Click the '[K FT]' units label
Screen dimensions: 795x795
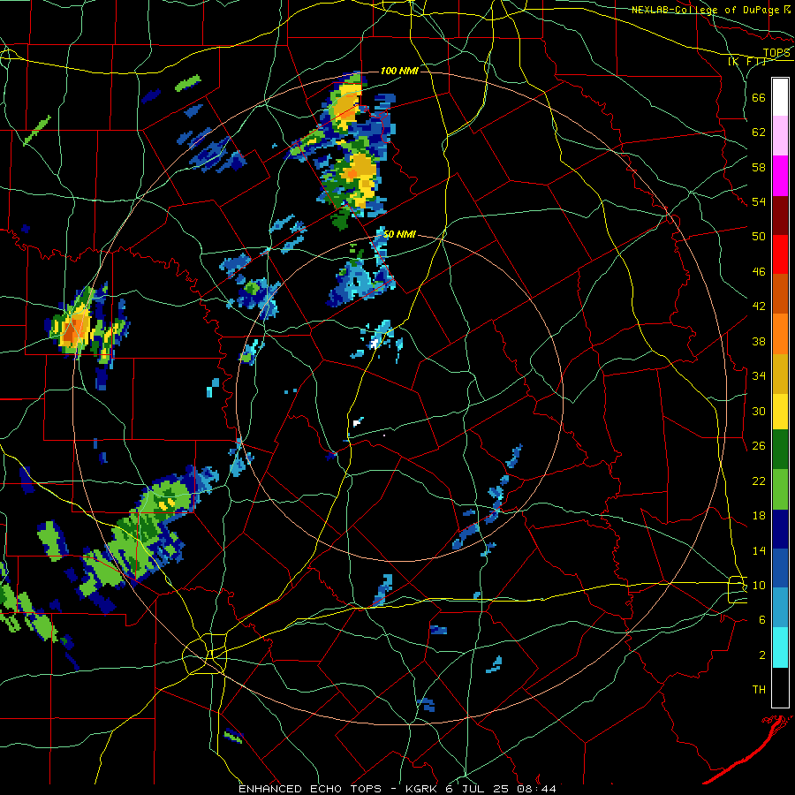(746, 61)
